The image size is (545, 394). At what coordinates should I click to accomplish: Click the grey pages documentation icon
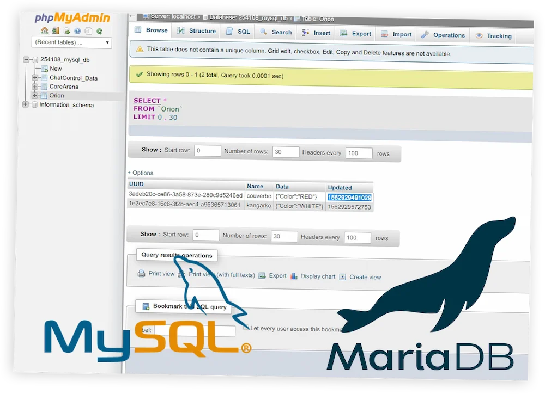coord(89,31)
